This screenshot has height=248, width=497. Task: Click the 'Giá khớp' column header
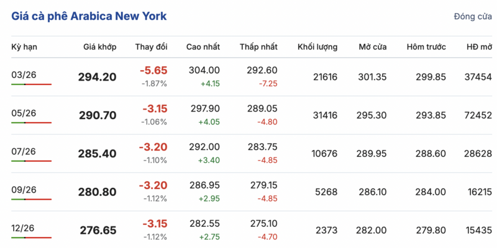(x=99, y=47)
